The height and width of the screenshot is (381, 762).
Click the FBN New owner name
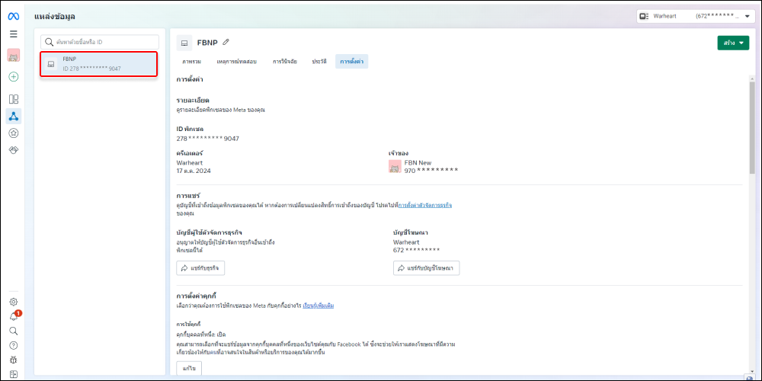(x=418, y=163)
